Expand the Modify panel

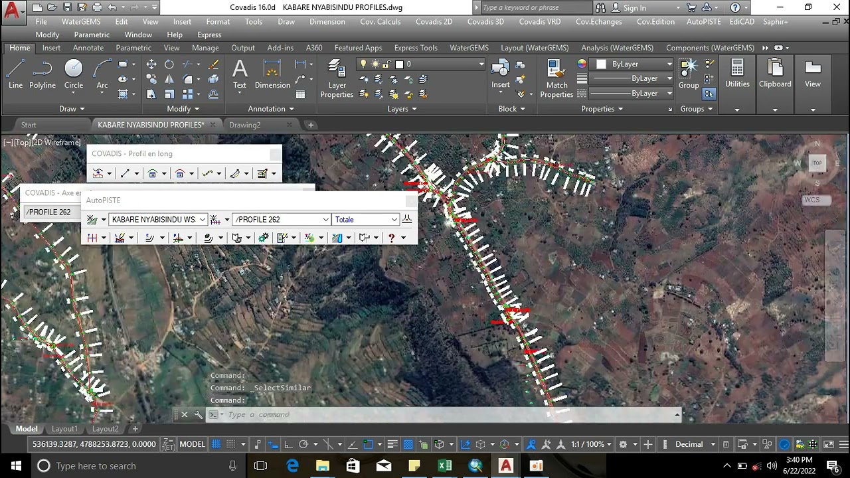(x=183, y=109)
